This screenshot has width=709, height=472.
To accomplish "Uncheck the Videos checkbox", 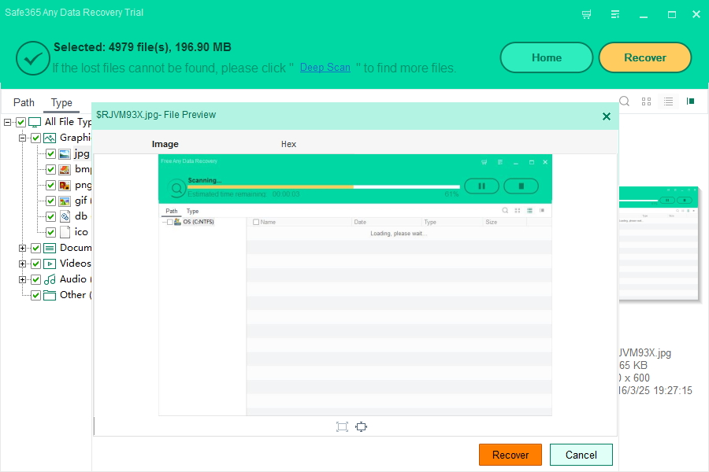I will coord(35,264).
